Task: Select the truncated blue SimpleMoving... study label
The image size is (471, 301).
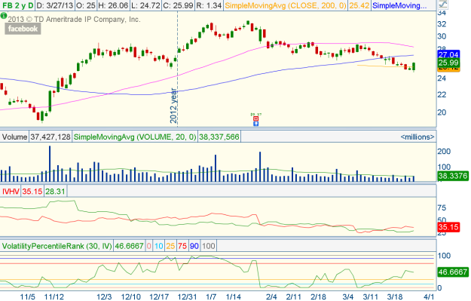Action: point(399,5)
